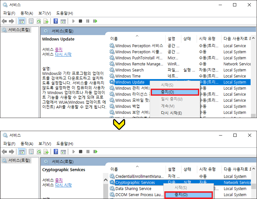Click 중지 link under Cryptographic Services

(x=59, y=180)
